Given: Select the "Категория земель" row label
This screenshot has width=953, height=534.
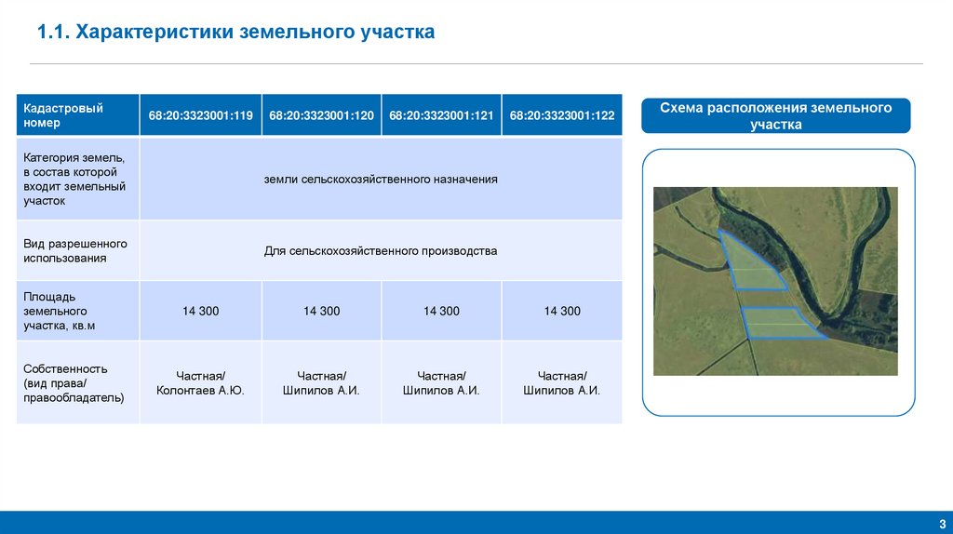Looking at the screenshot, I should click(x=78, y=179).
